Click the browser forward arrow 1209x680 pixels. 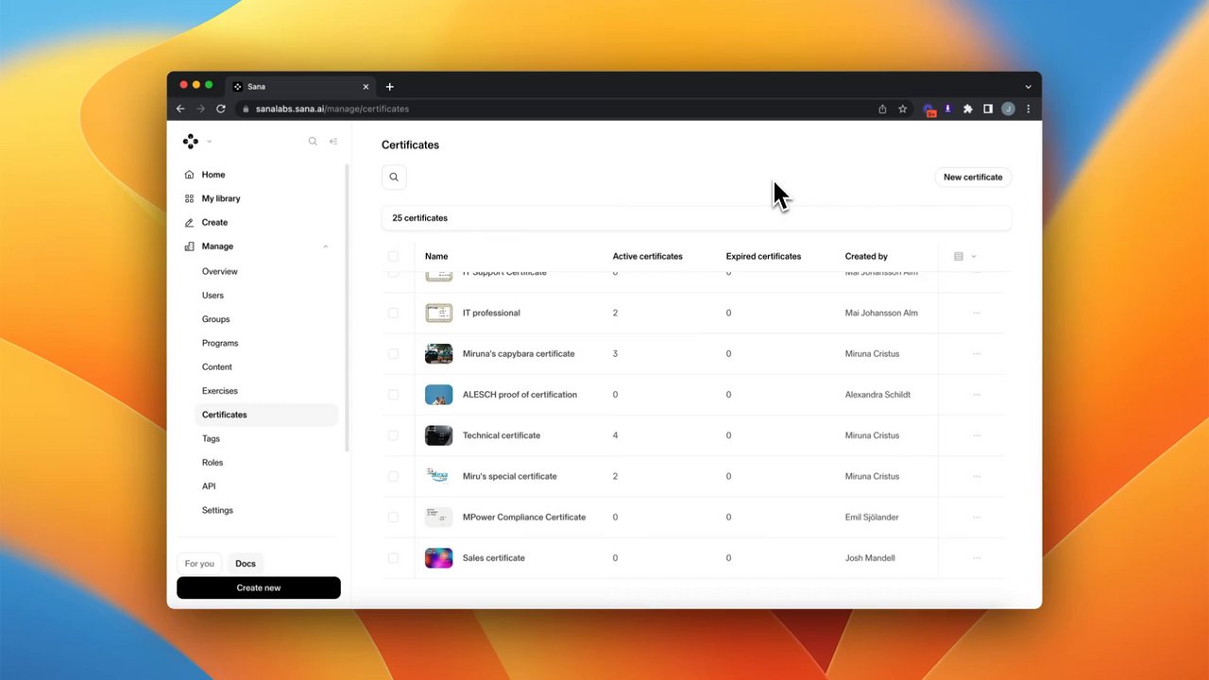(x=200, y=109)
